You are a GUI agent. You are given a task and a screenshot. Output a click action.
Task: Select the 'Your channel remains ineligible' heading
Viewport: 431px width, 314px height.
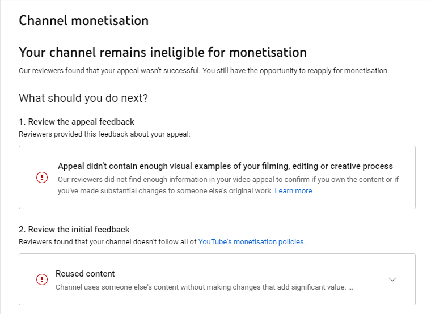click(163, 52)
